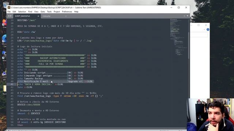This screenshot has width=234, height=131.
Task: Click line number 48 in gutter
Action: 12,105
